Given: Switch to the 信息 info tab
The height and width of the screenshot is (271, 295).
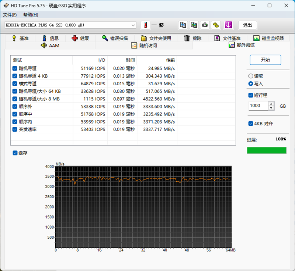Looking at the screenshot, I should click(50, 38).
